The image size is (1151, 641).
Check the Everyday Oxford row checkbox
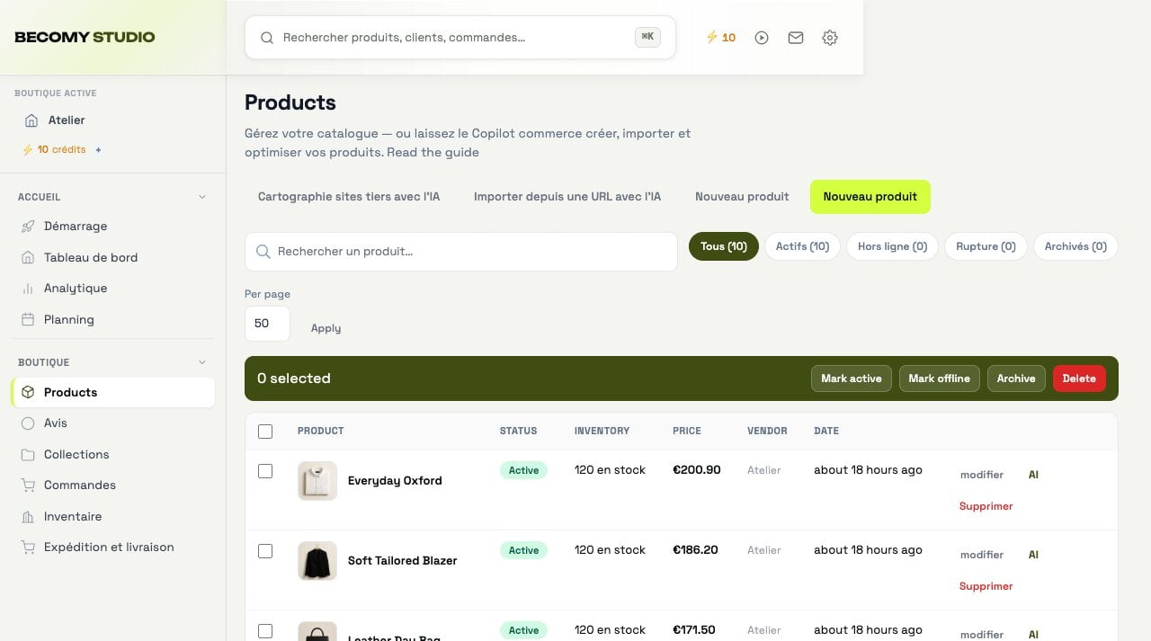pyautogui.click(x=265, y=471)
